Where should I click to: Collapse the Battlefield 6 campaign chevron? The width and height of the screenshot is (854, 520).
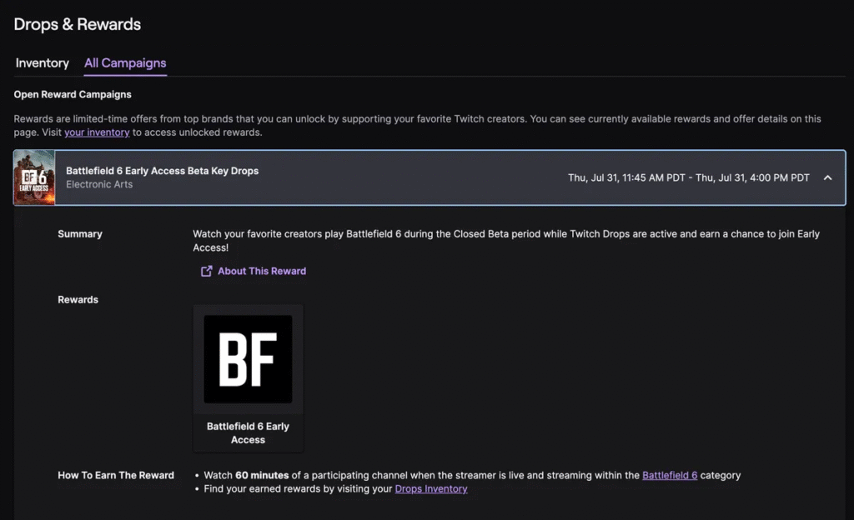coord(827,177)
